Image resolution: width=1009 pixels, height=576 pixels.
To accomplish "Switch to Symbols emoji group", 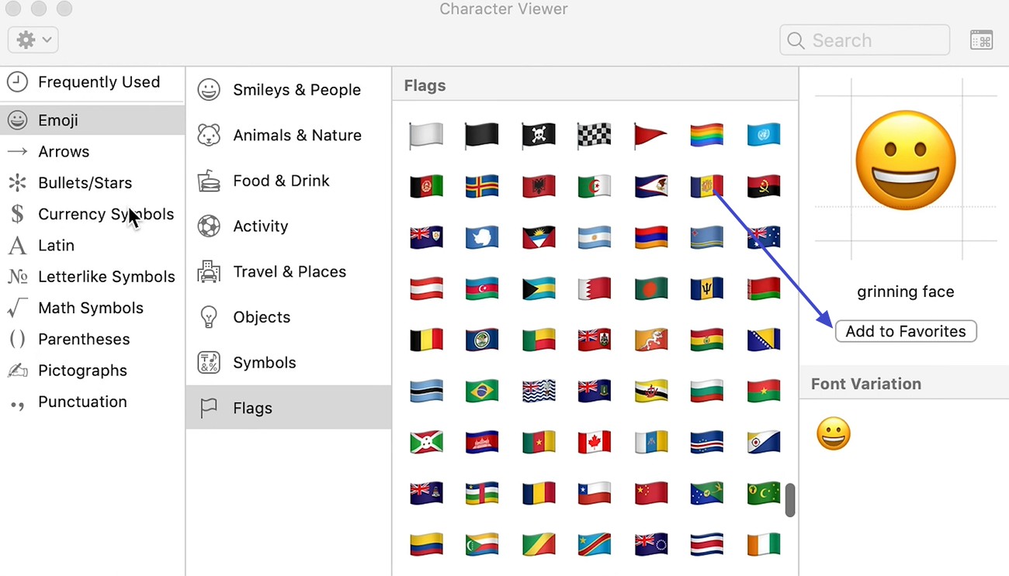I will coord(289,363).
